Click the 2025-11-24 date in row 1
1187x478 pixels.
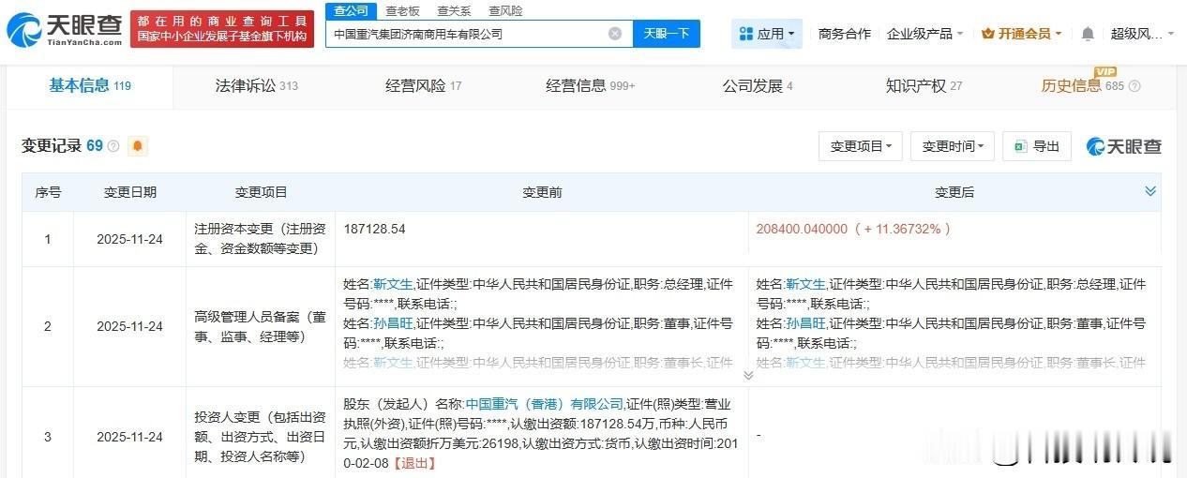(x=129, y=239)
